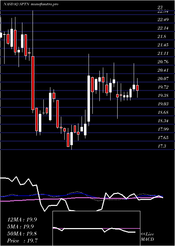Click the Price : 19.7 readout

pyautogui.click(x=22, y=241)
